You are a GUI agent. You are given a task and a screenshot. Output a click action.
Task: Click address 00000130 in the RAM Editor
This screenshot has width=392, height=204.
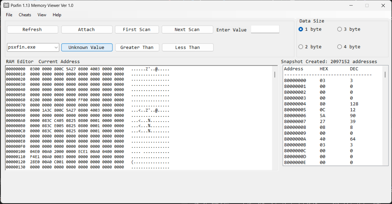(16, 167)
